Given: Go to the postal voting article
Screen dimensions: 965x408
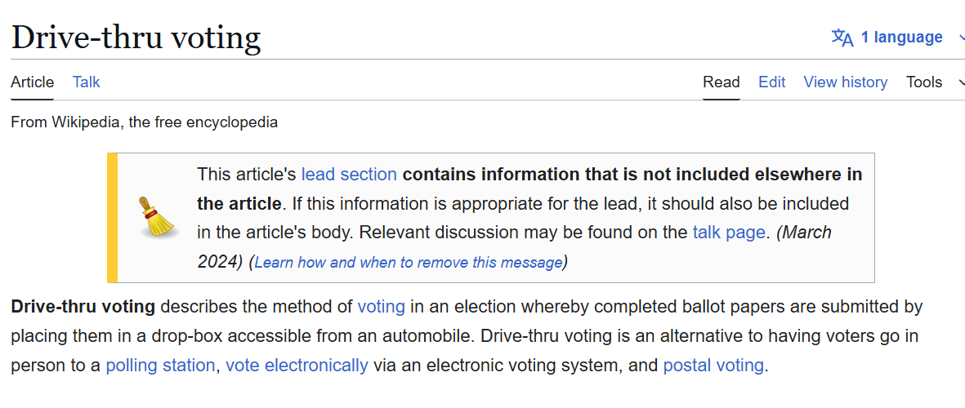Looking at the screenshot, I should (713, 366).
